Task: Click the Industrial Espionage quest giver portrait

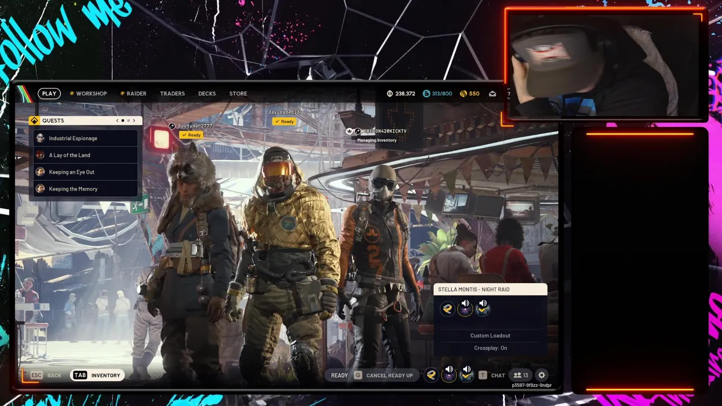Action: pyautogui.click(x=40, y=138)
